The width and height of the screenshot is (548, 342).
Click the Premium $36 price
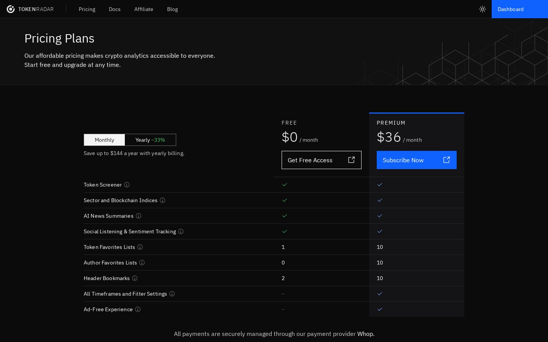389,137
